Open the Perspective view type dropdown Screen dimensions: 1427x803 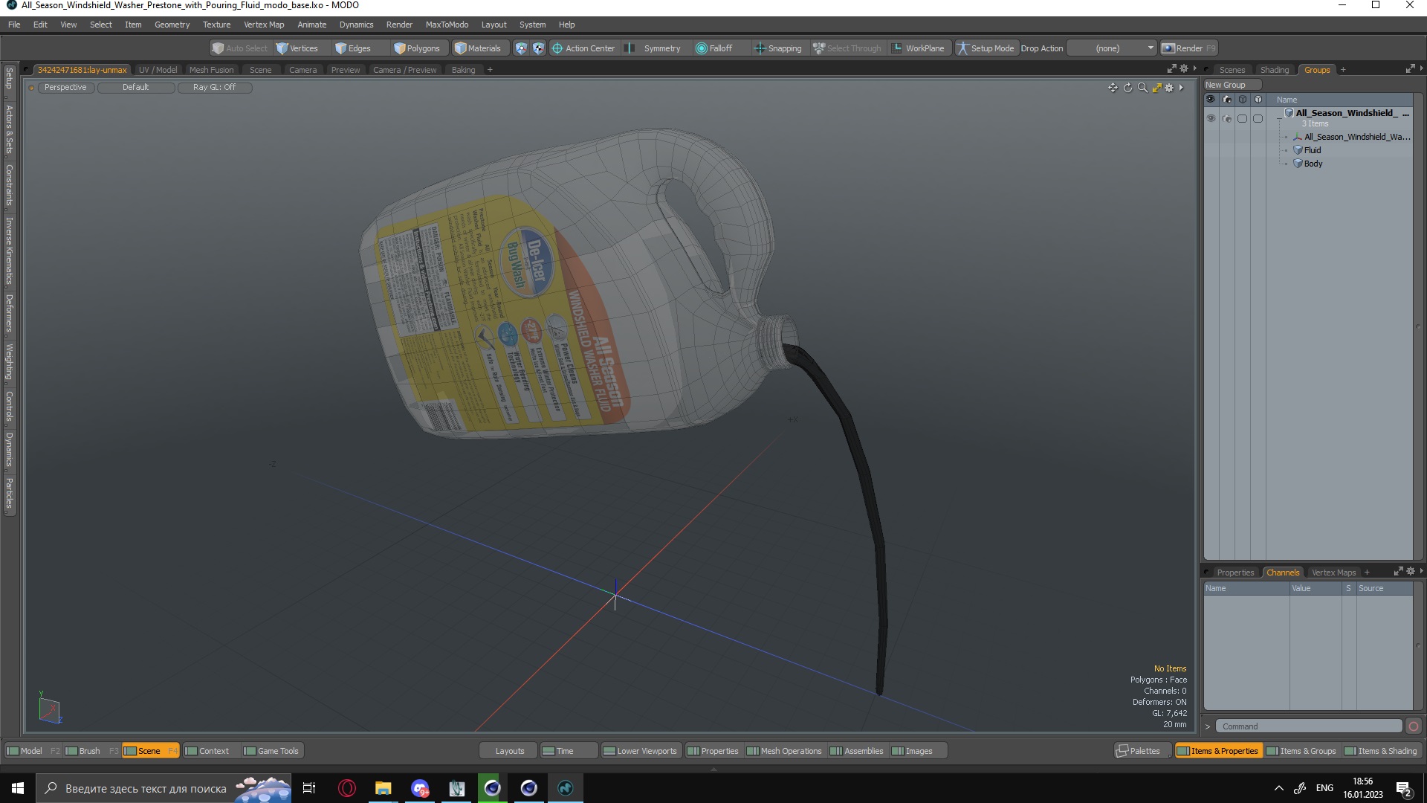coord(65,87)
